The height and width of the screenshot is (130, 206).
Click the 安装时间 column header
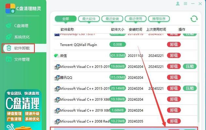pos(136,29)
